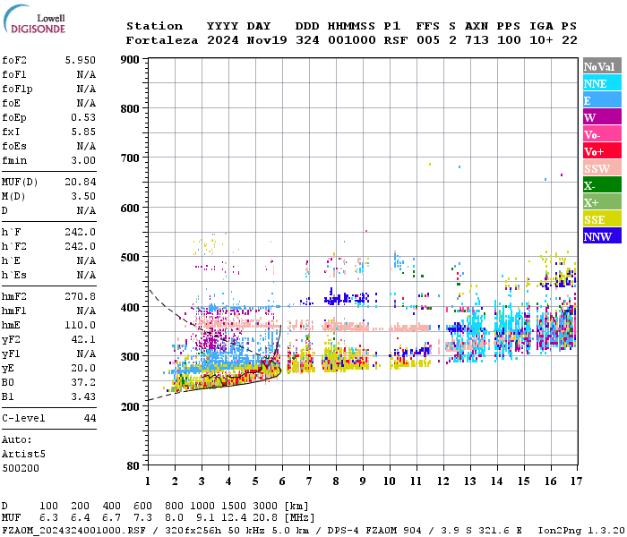Select the NNE cyan legend swatch
Image resolution: width=627 pixels, height=537 pixels.
coord(602,83)
